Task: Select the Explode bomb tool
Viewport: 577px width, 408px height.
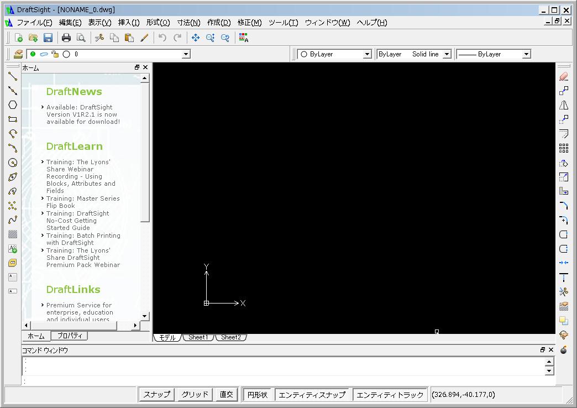Action: 563,349
